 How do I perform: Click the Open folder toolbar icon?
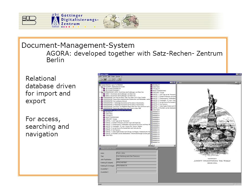[x=103, y=79]
